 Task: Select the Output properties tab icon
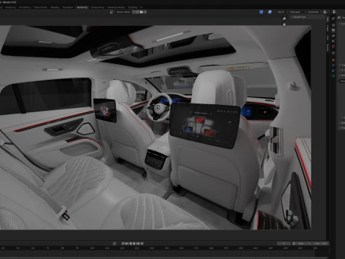point(333,30)
